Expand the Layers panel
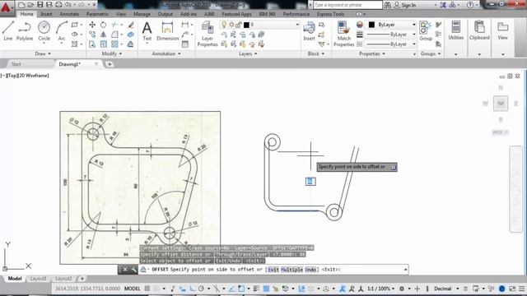Viewport: 527px width, 296px height. point(248,53)
